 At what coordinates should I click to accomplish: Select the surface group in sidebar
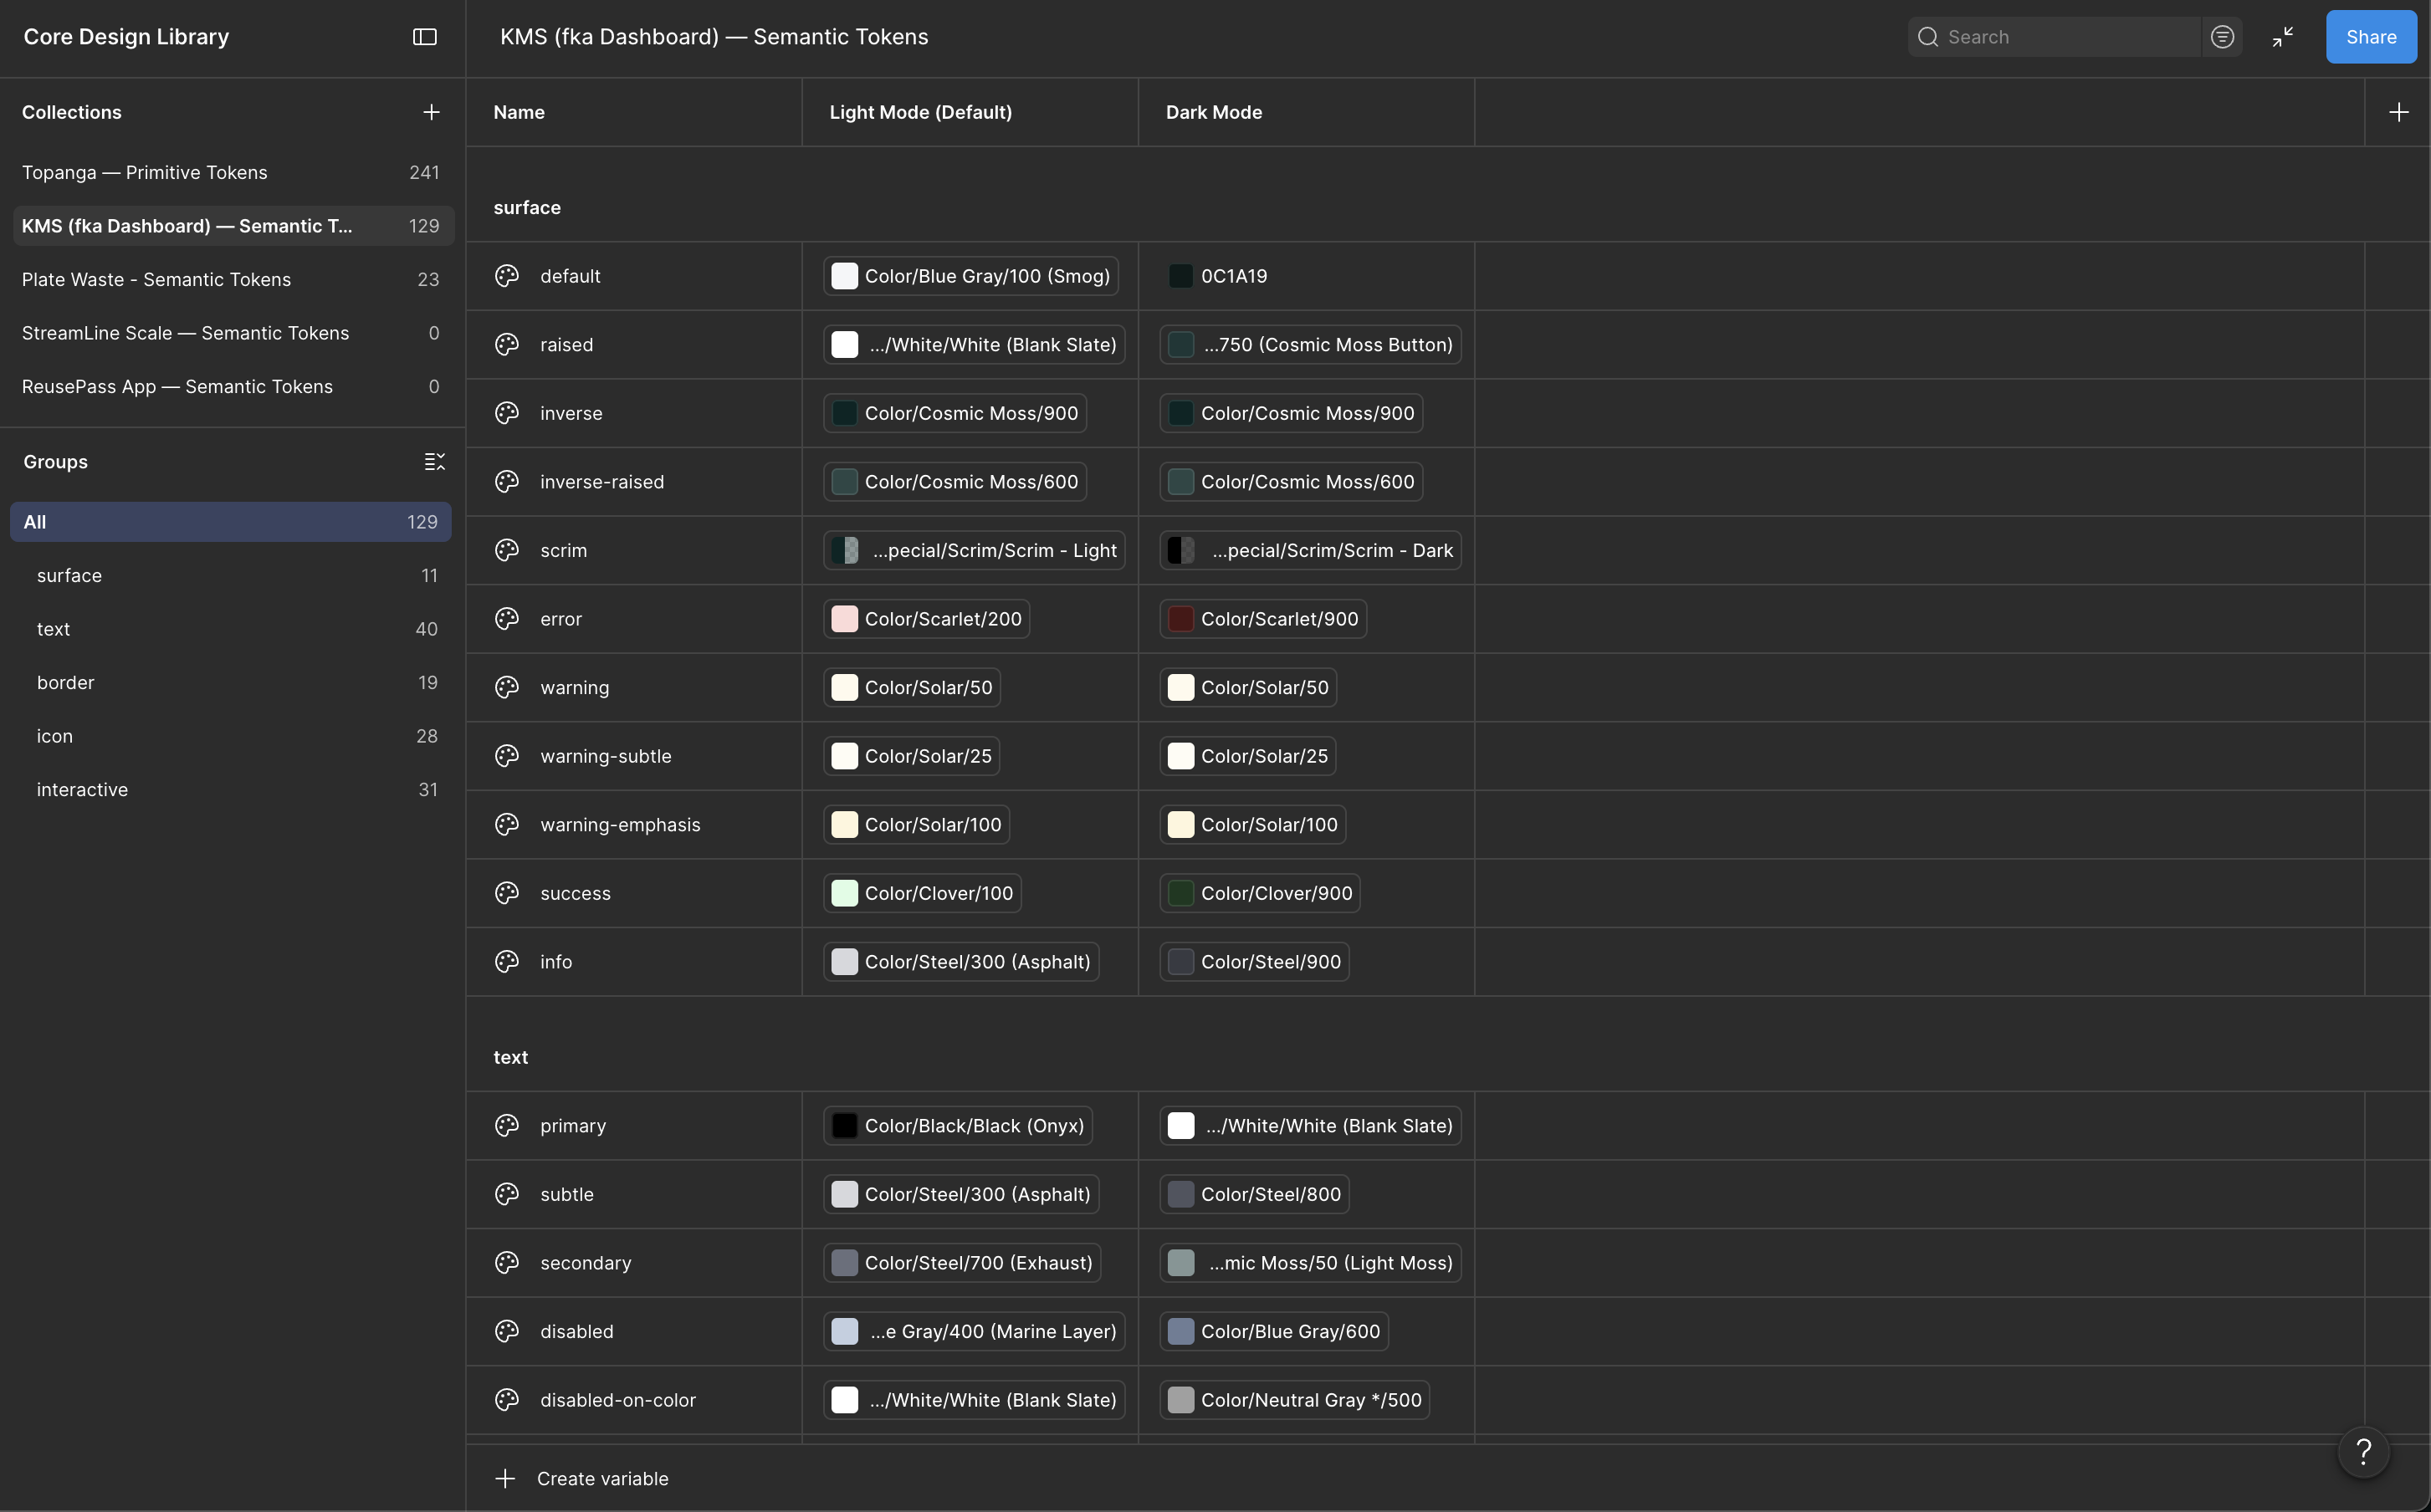point(231,576)
